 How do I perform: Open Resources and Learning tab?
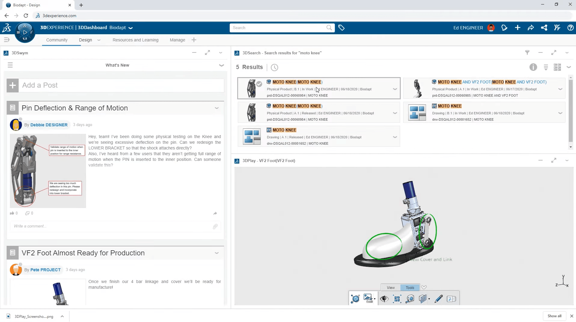[135, 40]
